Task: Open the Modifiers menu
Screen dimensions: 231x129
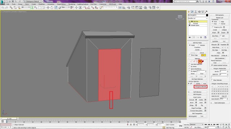Action: 42,4
